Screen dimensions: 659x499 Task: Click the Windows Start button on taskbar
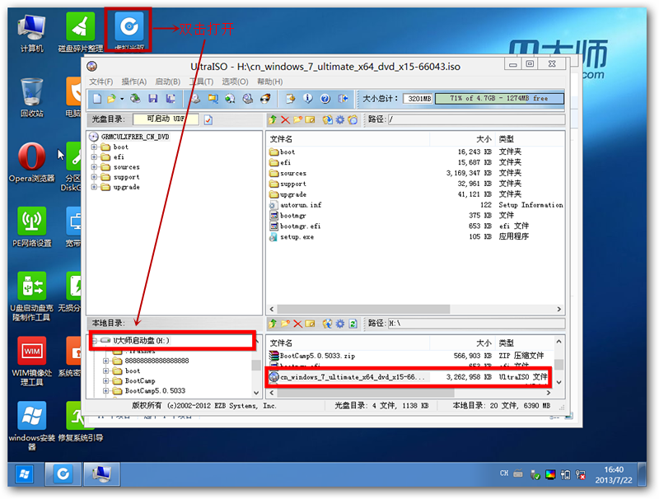click(25, 474)
